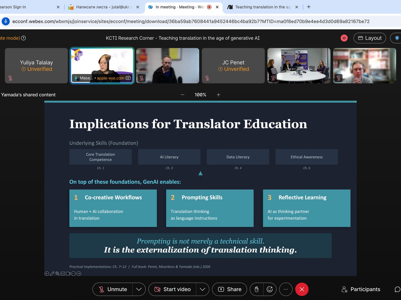Screen dimensions: 401x300
Task: Toggle microphone with Unmute button
Action: pyautogui.click(x=113, y=289)
